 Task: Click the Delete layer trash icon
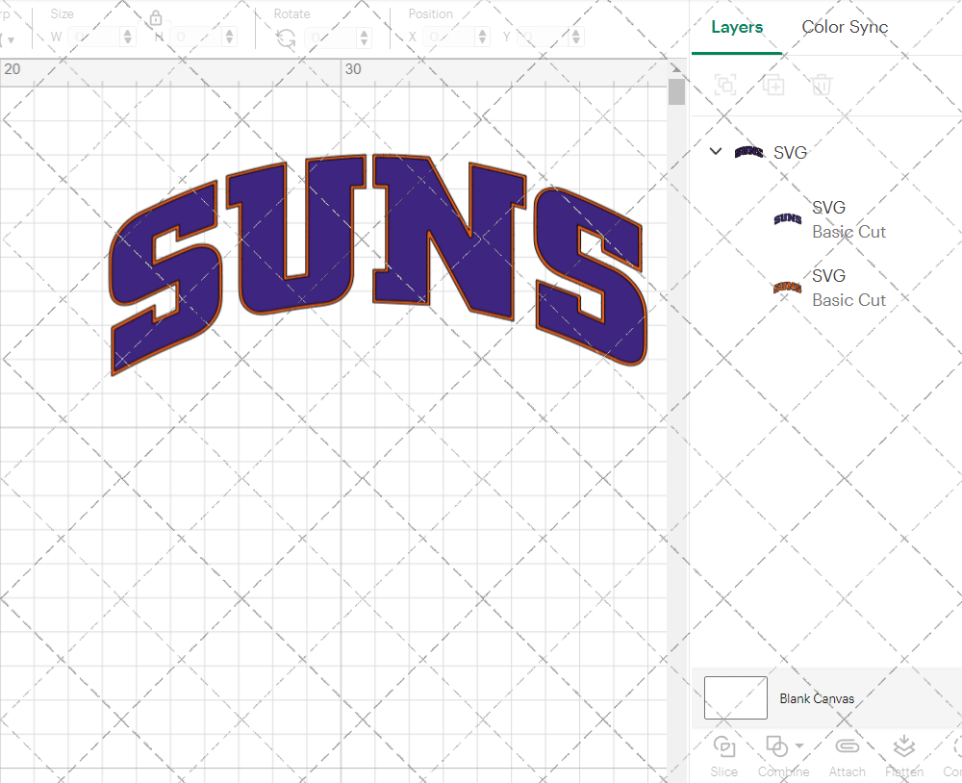point(822,85)
